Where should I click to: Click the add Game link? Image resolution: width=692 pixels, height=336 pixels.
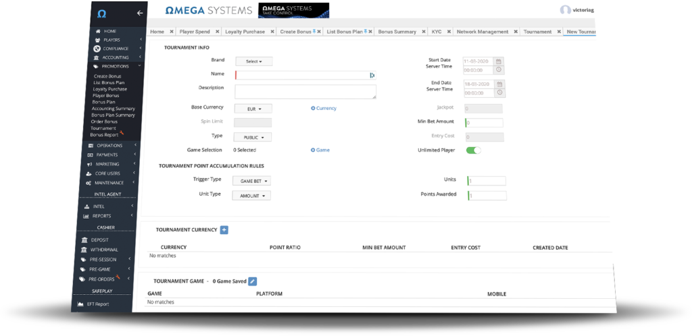(x=320, y=150)
